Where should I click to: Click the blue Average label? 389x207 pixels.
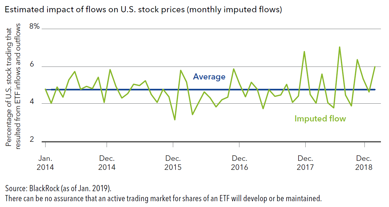coord(209,77)
